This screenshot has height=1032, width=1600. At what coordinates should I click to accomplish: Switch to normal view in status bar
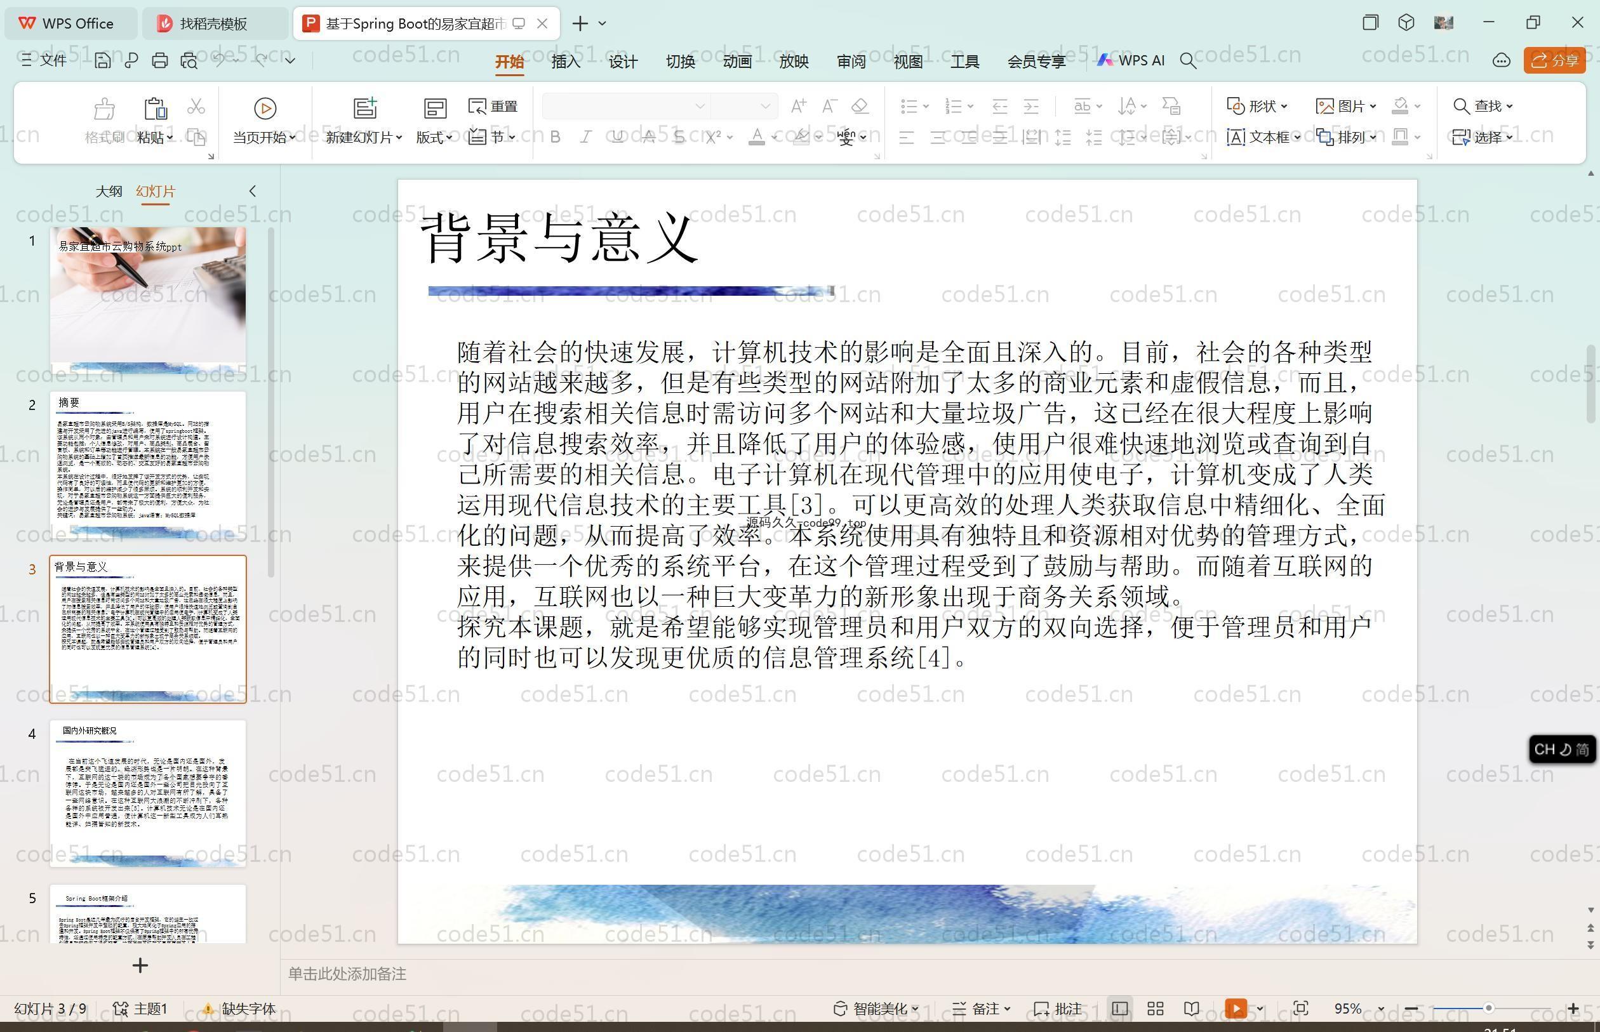[1119, 1009]
